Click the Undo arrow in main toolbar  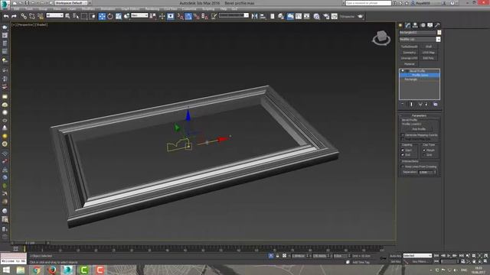click(x=6, y=16)
